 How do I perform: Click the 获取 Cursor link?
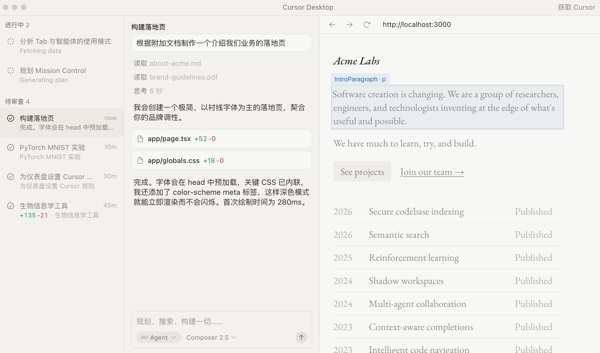point(576,7)
